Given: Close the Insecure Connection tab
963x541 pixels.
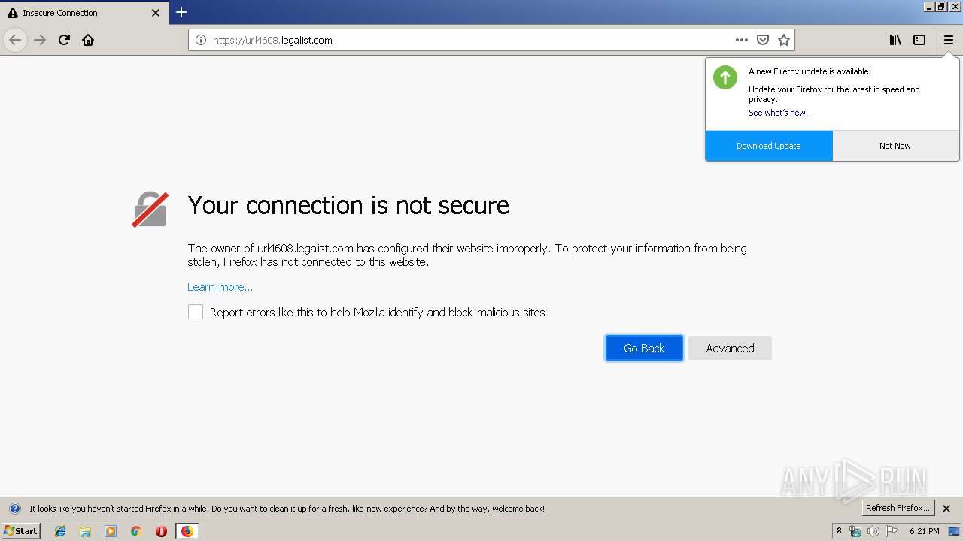Looking at the screenshot, I should pyautogui.click(x=156, y=13).
